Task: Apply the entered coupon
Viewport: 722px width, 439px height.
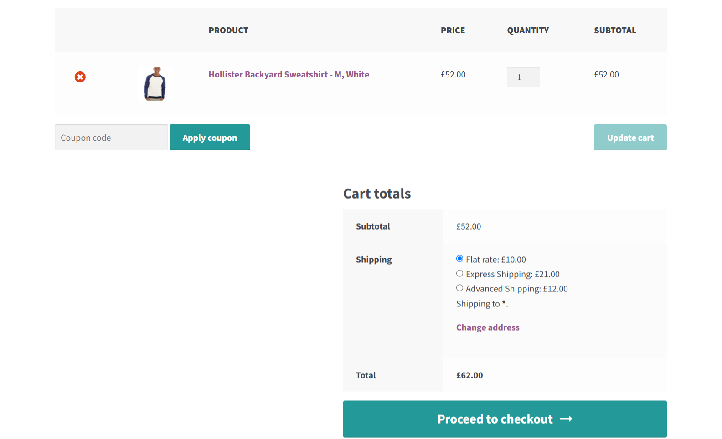Action: (x=210, y=137)
